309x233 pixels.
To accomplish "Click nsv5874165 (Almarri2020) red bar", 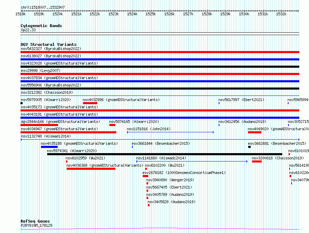I will pyautogui.click(x=112, y=125).
